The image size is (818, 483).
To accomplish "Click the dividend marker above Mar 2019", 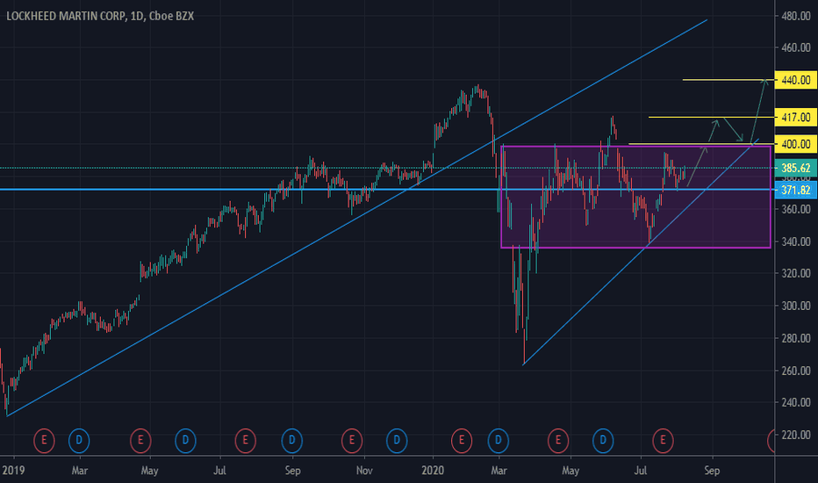I will point(79,441).
